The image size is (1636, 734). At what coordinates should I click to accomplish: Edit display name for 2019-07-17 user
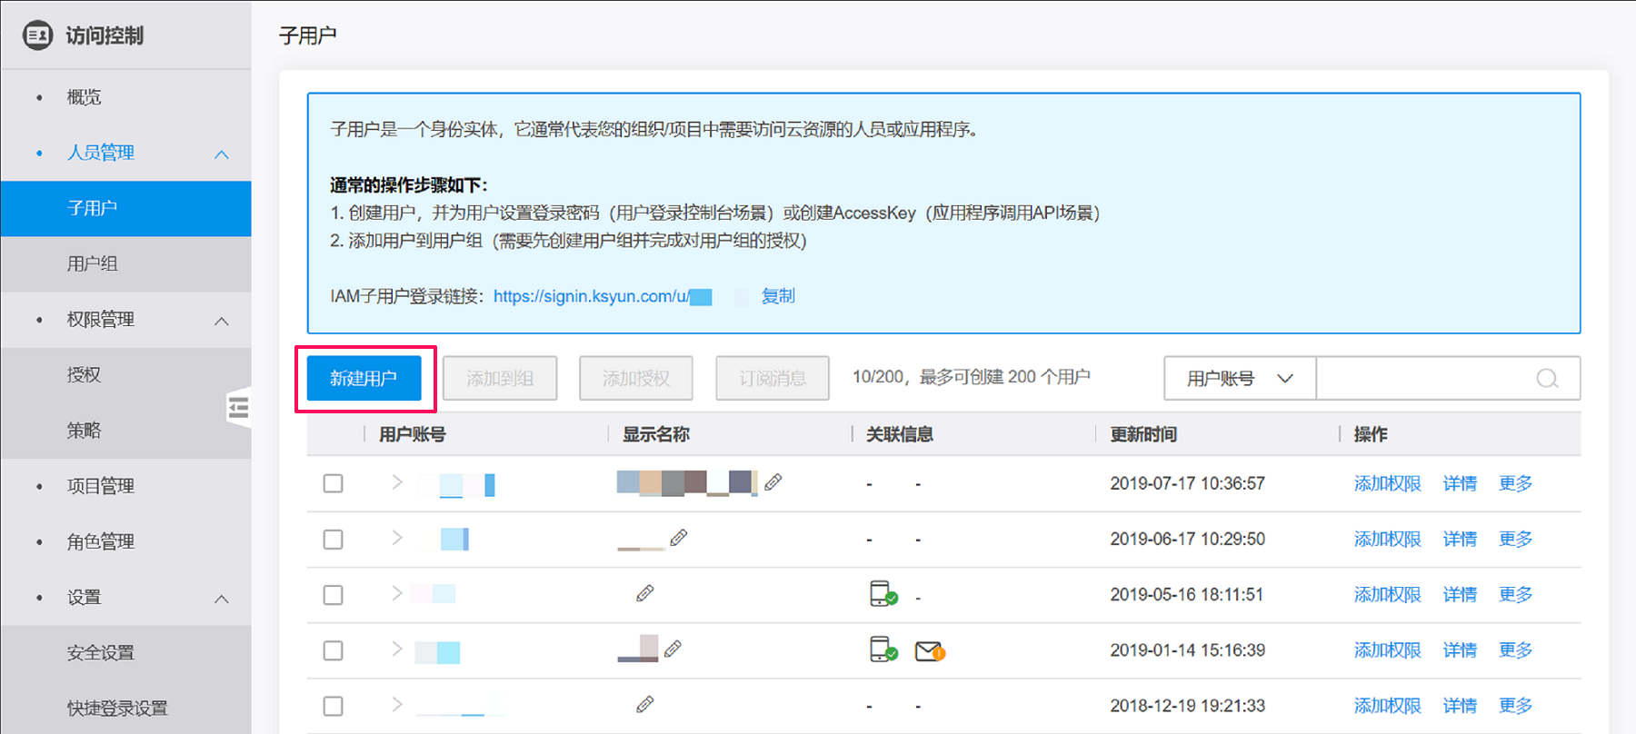pos(773,482)
